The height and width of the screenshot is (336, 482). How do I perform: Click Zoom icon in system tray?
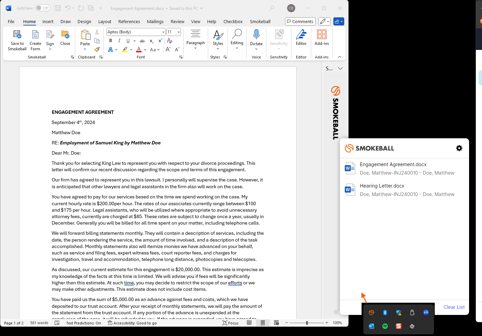tap(426, 313)
